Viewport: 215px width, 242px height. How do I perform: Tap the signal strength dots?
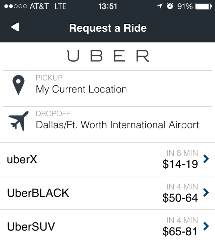coord(16,6)
